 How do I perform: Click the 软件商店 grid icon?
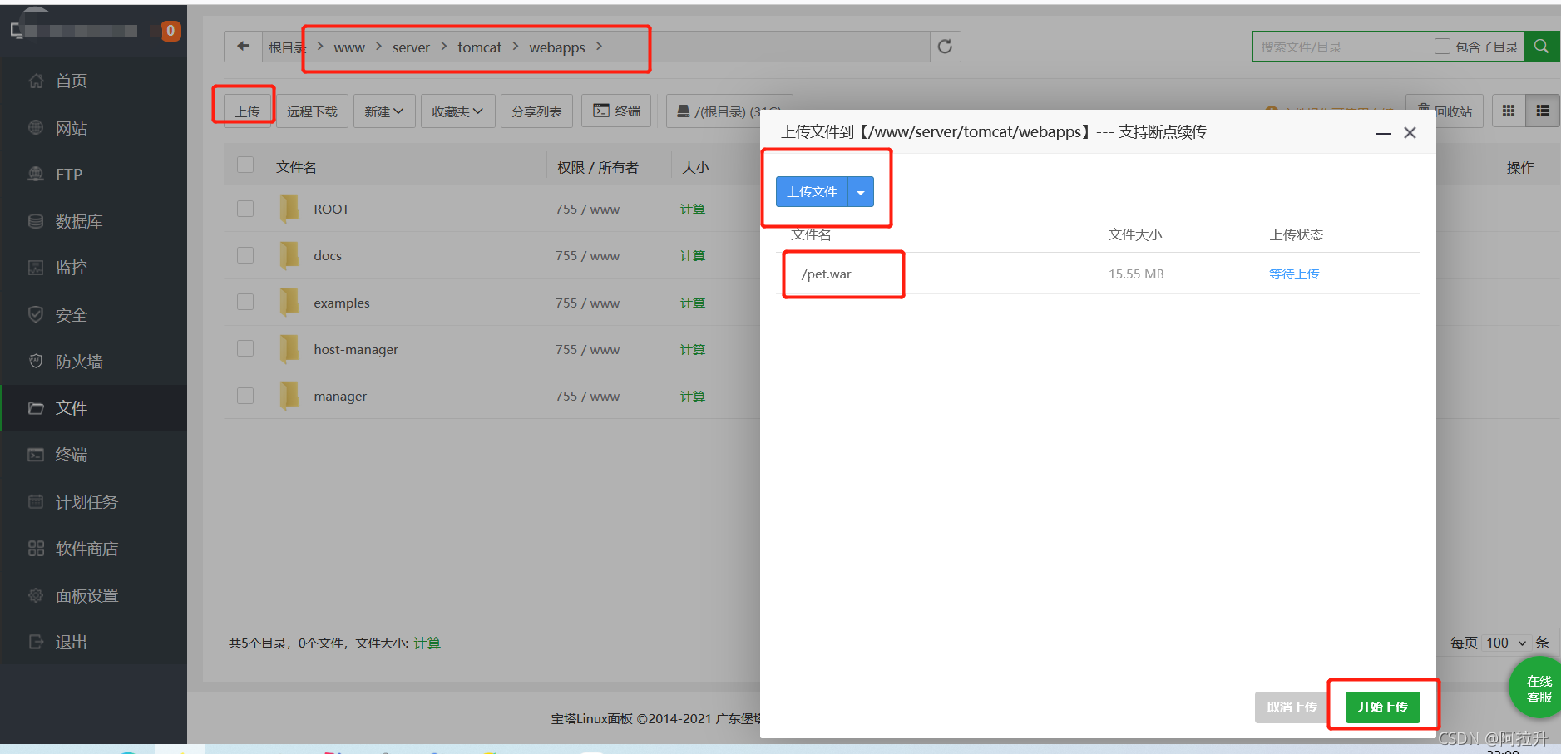coord(36,549)
